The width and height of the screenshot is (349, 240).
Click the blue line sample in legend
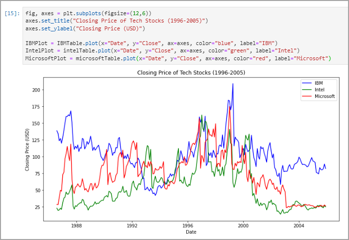tap(307, 83)
